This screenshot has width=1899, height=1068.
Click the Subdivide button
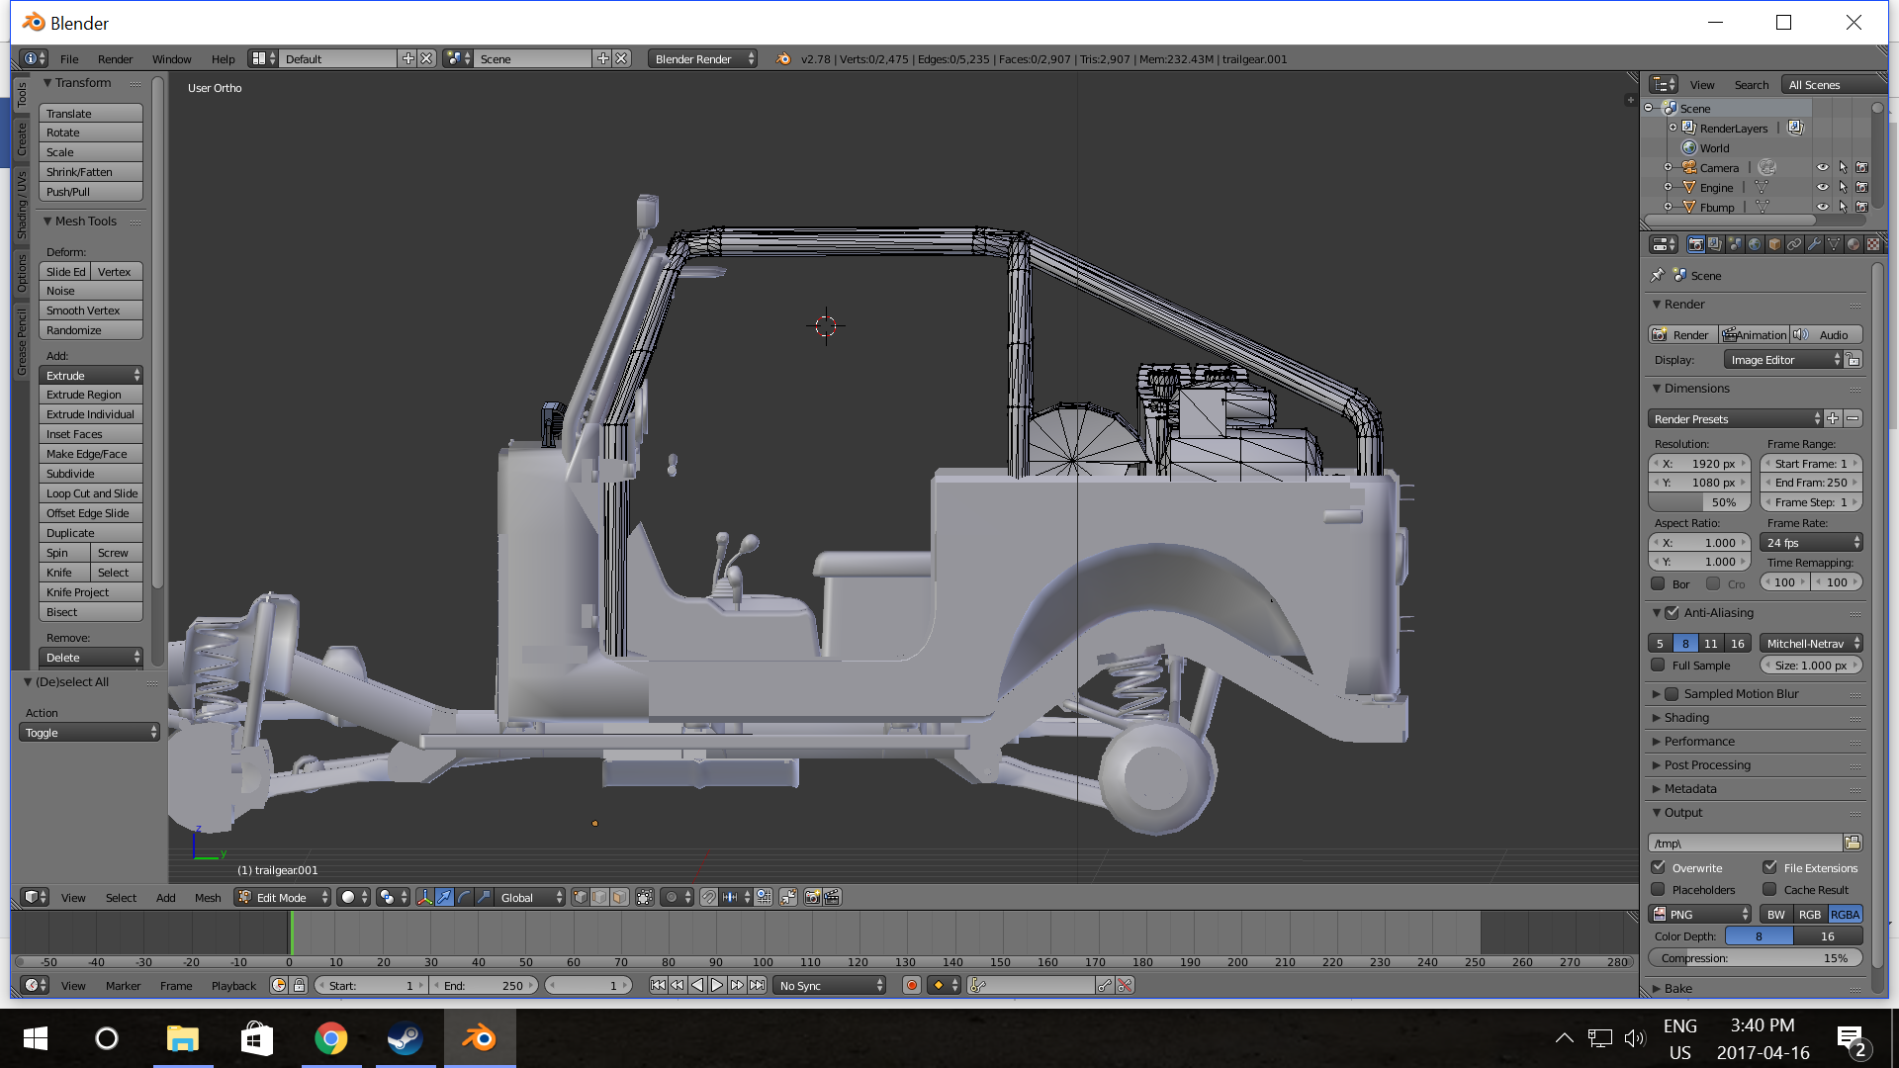[90, 473]
